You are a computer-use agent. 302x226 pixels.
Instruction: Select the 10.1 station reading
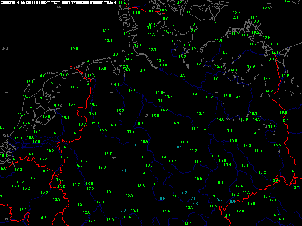(110, 192)
